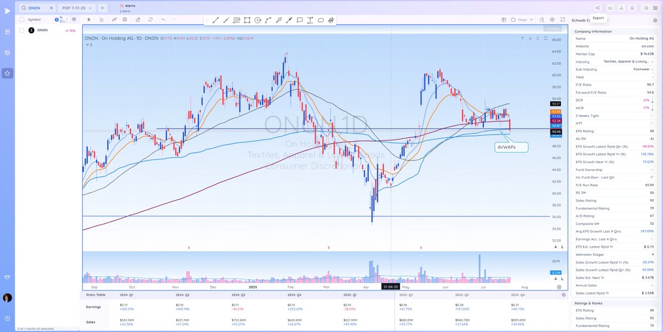Image resolution: width=663 pixels, height=332 pixels.
Task: Collapse the indicator legend showing 5
Action: [88, 45]
